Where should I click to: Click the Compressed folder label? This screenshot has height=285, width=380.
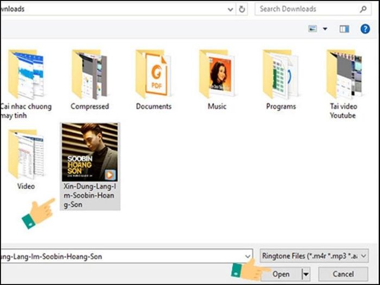click(x=90, y=106)
